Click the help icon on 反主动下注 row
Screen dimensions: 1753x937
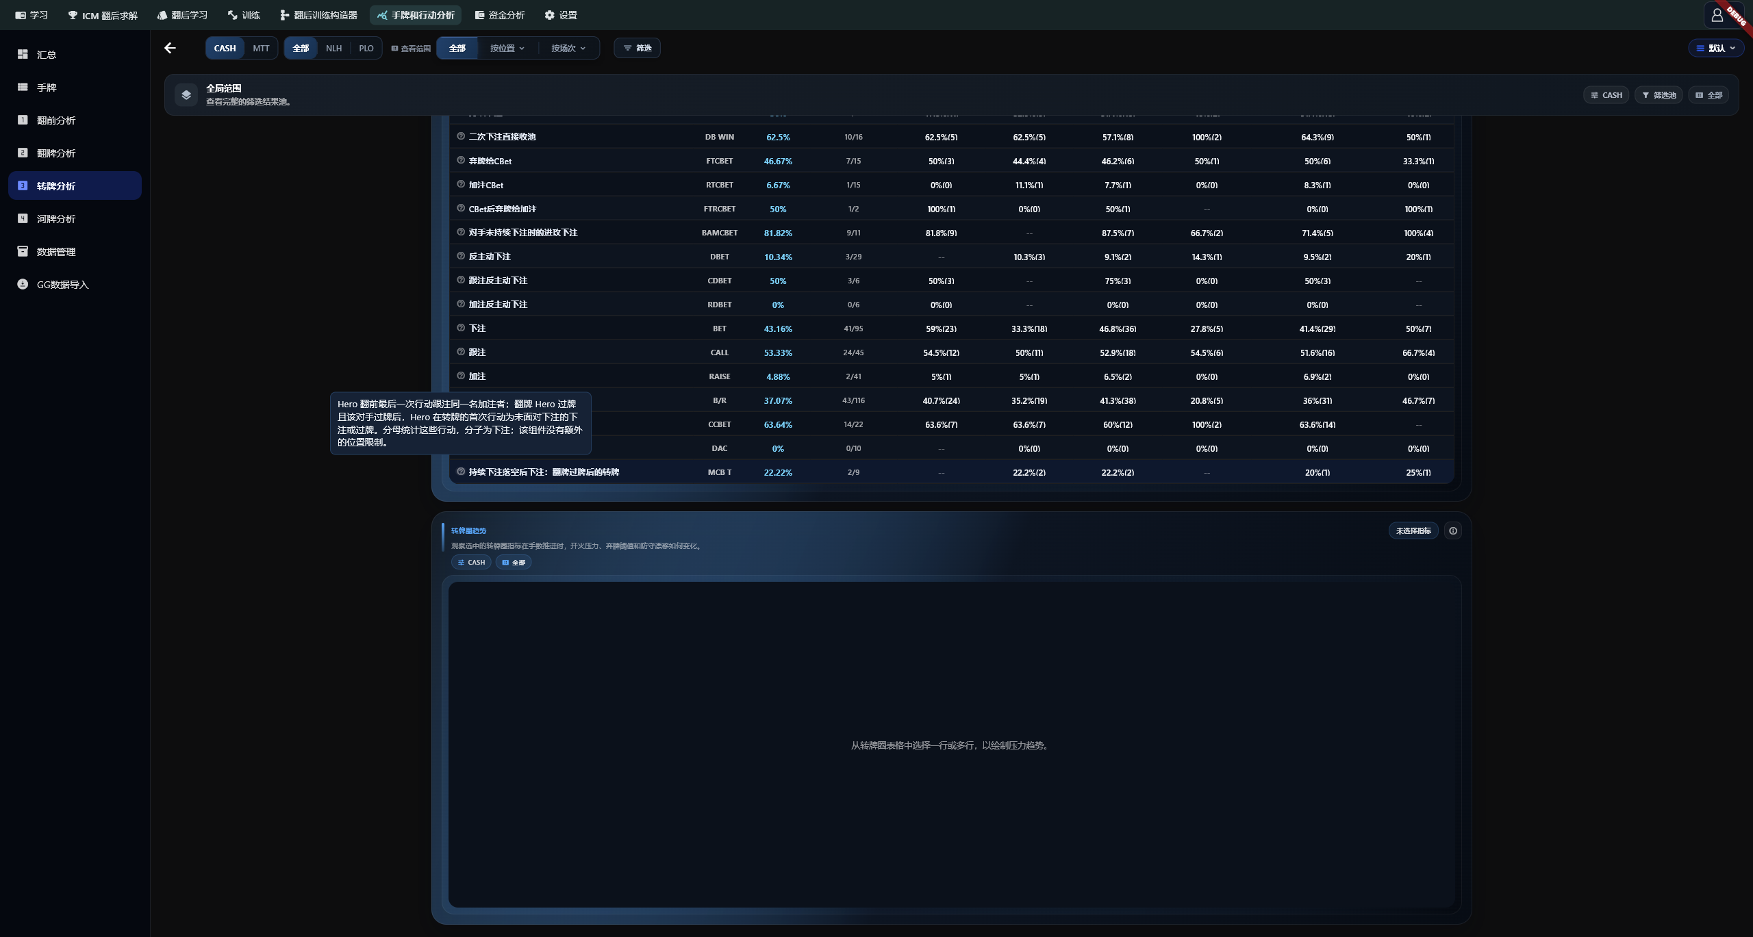click(x=461, y=256)
